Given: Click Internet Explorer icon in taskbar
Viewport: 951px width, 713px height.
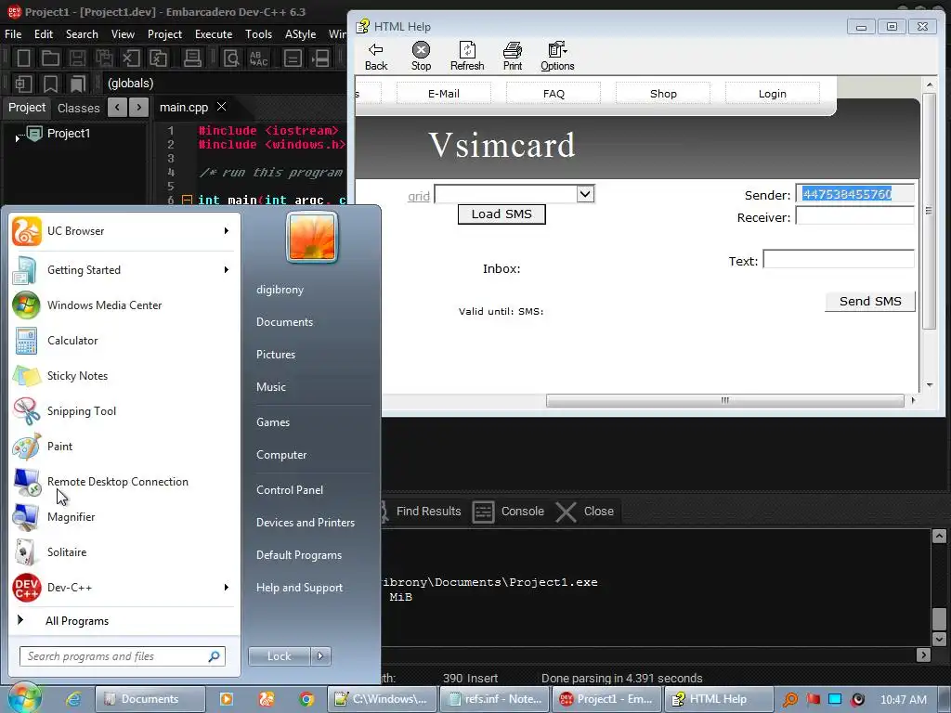Looking at the screenshot, I should [73, 699].
